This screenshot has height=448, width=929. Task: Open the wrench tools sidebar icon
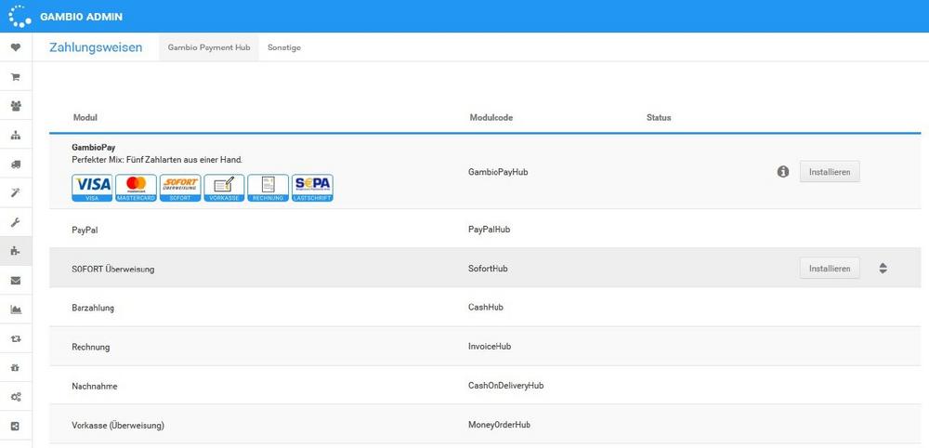point(16,222)
